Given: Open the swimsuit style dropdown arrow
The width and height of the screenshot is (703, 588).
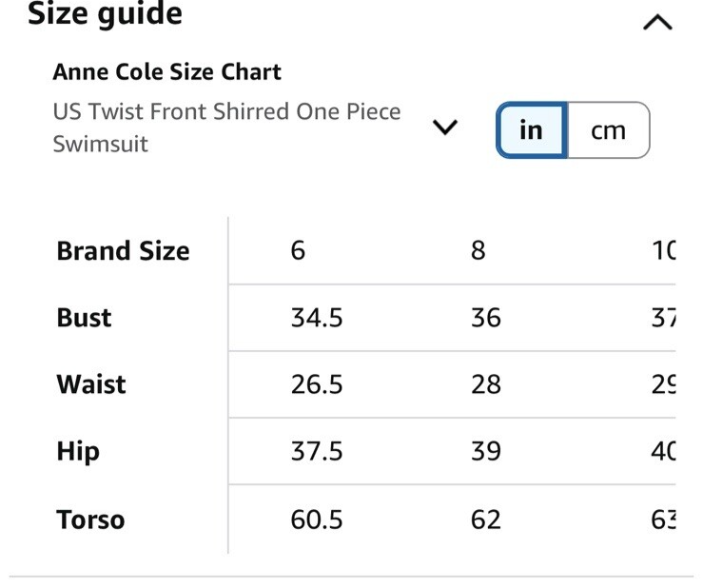Looking at the screenshot, I should 445,127.
